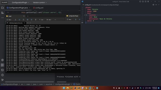Add a new File Explorer tab
Image resolution: width=161 pixels, height=90 pixels.
[x=28, y=16]
